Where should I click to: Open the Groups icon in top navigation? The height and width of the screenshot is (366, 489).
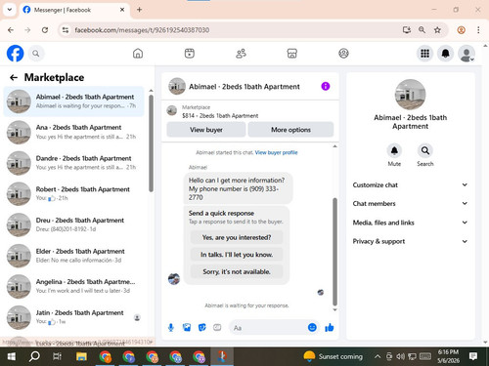(x=343, y=54)
